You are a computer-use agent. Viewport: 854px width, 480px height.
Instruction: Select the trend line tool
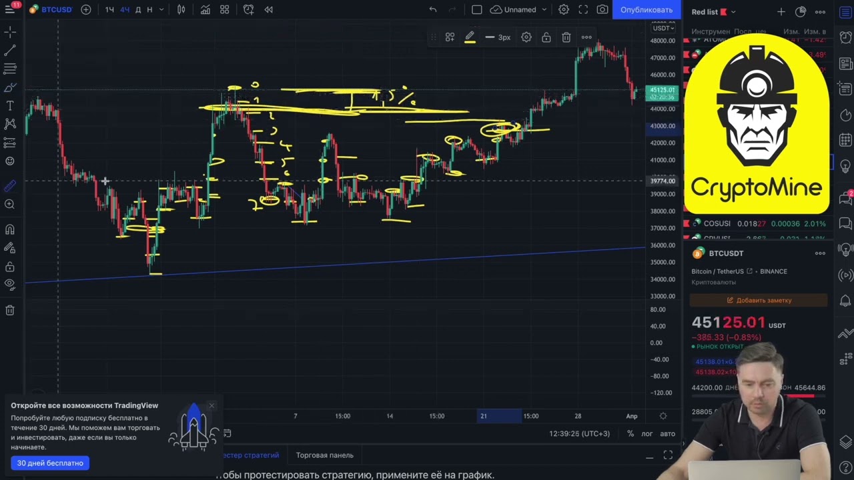[x=10, y=51]
